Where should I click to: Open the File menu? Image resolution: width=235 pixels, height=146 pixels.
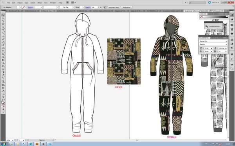coord(9,3)
